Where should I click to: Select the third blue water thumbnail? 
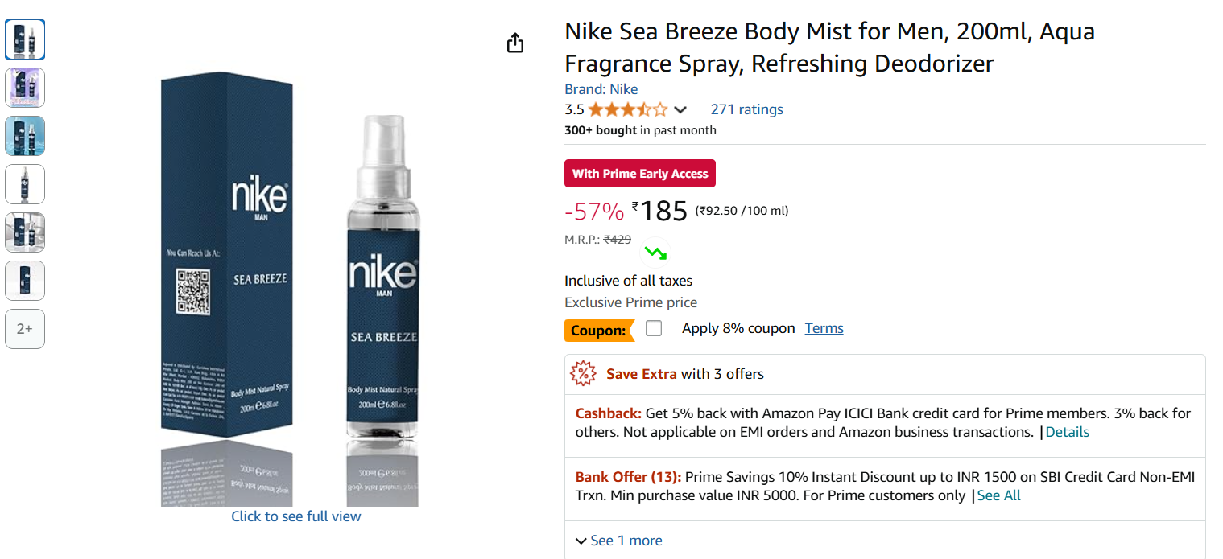(25, 136)
